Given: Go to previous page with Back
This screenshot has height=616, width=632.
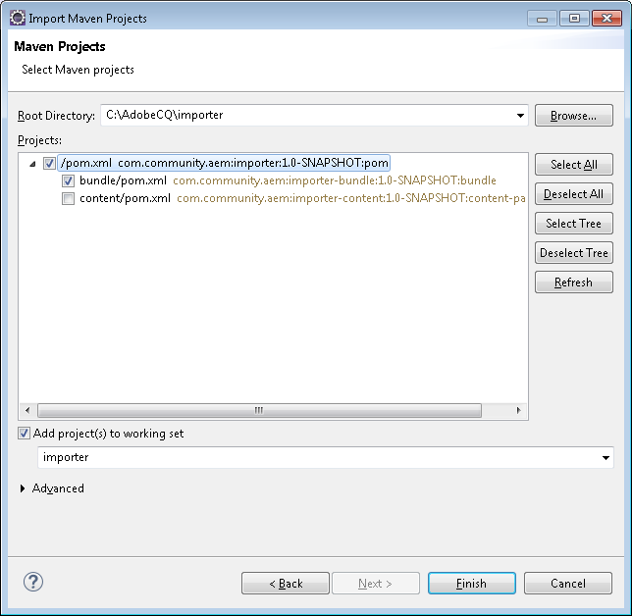Looking at the screenshot, I should click(x=286, y=584).
